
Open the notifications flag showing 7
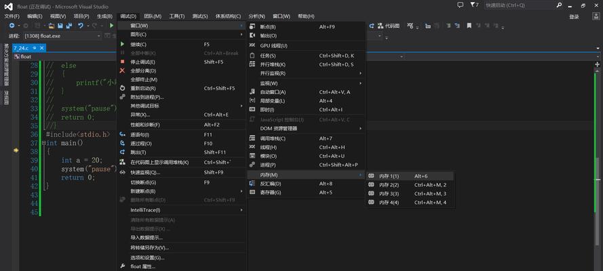[475, 5]
